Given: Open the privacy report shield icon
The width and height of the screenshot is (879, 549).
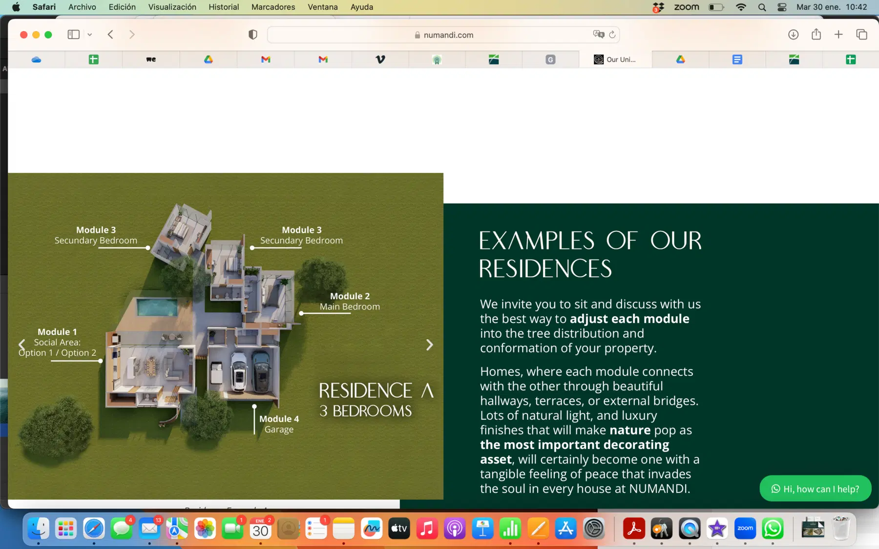Looking at the screenshot, I should tap(252, 35).
